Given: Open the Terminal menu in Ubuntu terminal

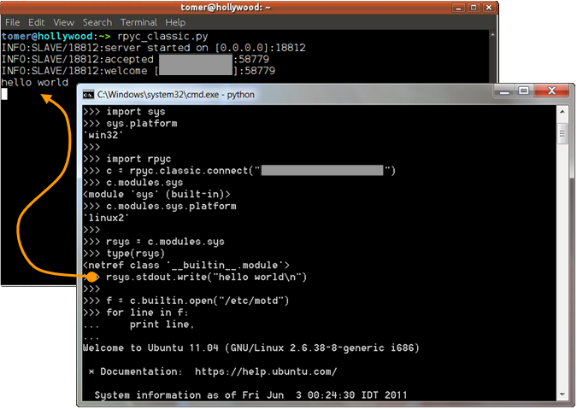Looking at the screenshot, I should tap(138, 22).
